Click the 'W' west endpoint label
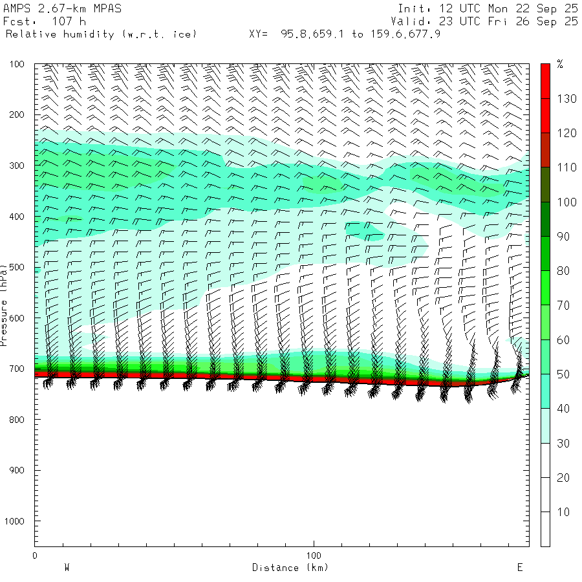Screen dimensions: 582x582 pos(67,568)
